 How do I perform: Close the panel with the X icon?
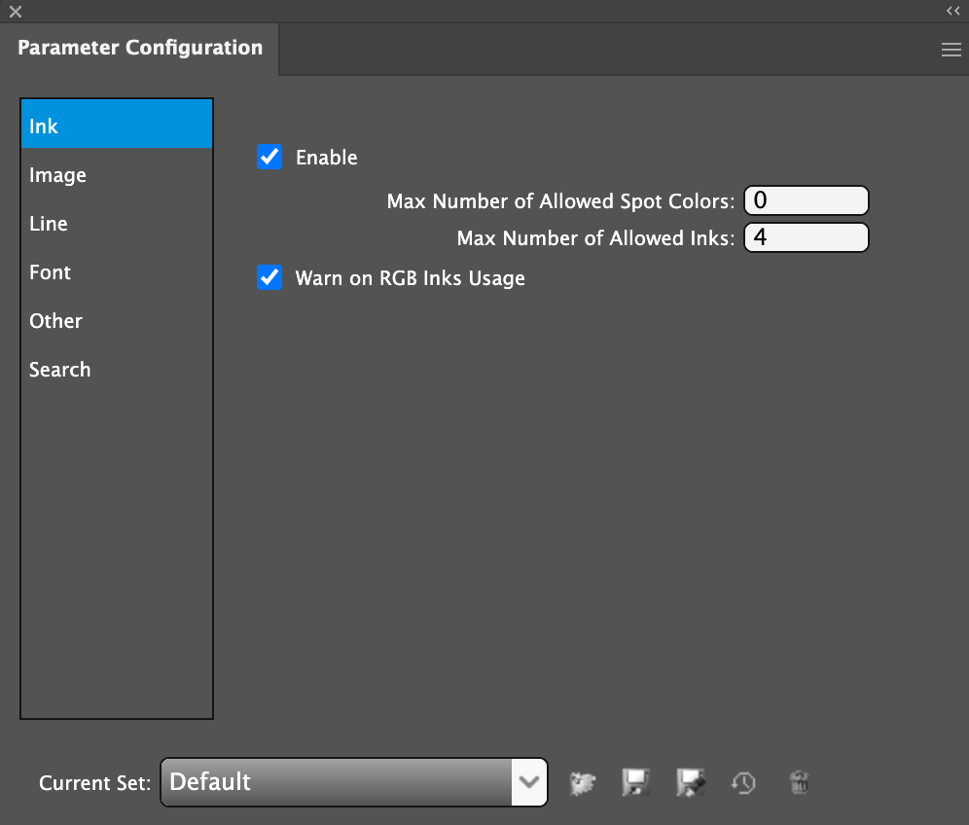(x=16, y=12)
